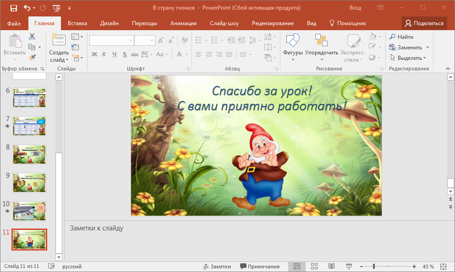Collapse the ribbon with the chevron
455x272 pixels.
pos(448,69)
